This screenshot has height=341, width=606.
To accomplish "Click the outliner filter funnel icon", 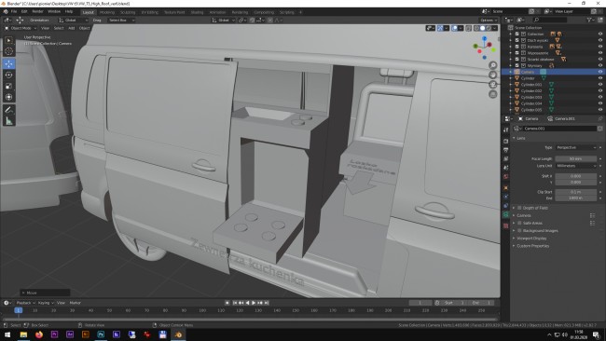I will click(590, 20).
